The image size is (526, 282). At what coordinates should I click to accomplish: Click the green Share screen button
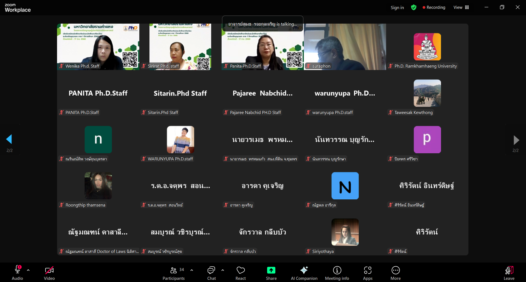pos(271,272)
